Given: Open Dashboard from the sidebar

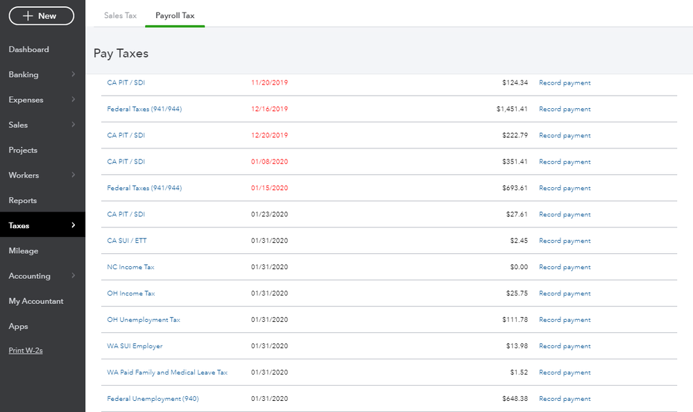Looking at the screenshot, I should point(29,50).
